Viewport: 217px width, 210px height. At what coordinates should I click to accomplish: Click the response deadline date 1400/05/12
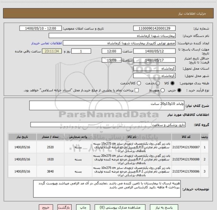(x=154, y=51)
